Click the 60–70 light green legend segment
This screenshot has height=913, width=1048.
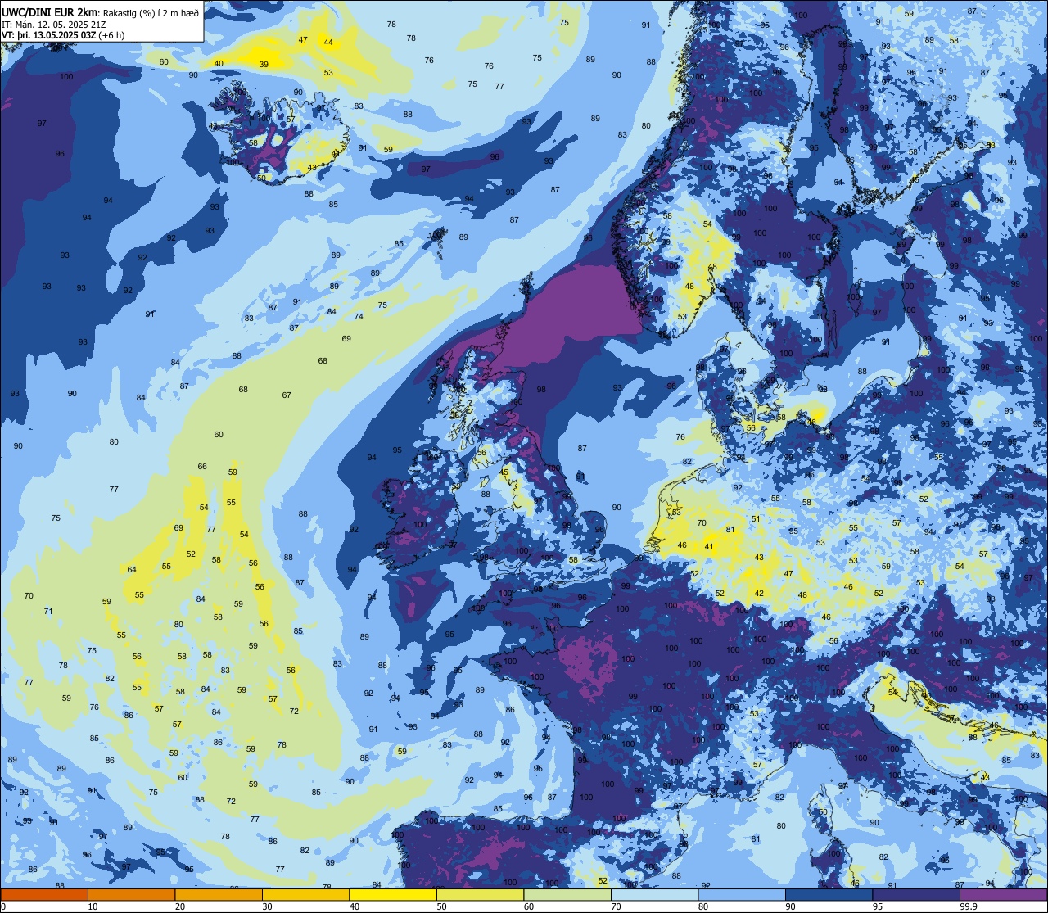pyautogui.click(x=567, y=894)
